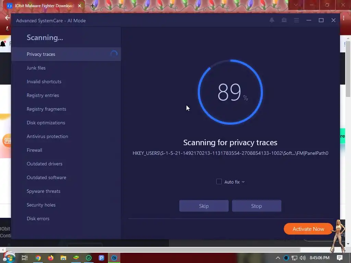Click the browser horizontal scrollbar
This screenshot has width=351, height=263.
[153, 250]
